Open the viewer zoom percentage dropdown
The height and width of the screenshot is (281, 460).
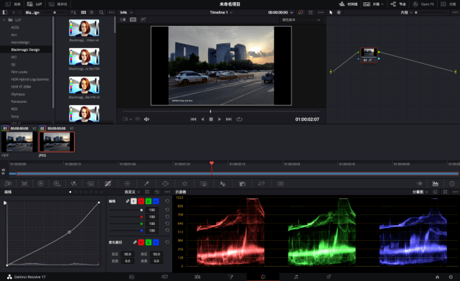(126, 12)
